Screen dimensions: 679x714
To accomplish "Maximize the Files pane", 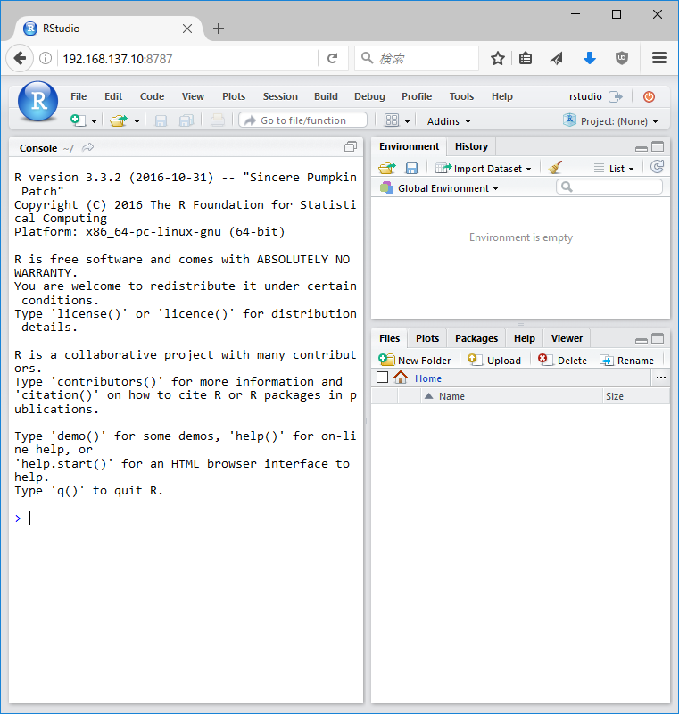I will 658,338.
